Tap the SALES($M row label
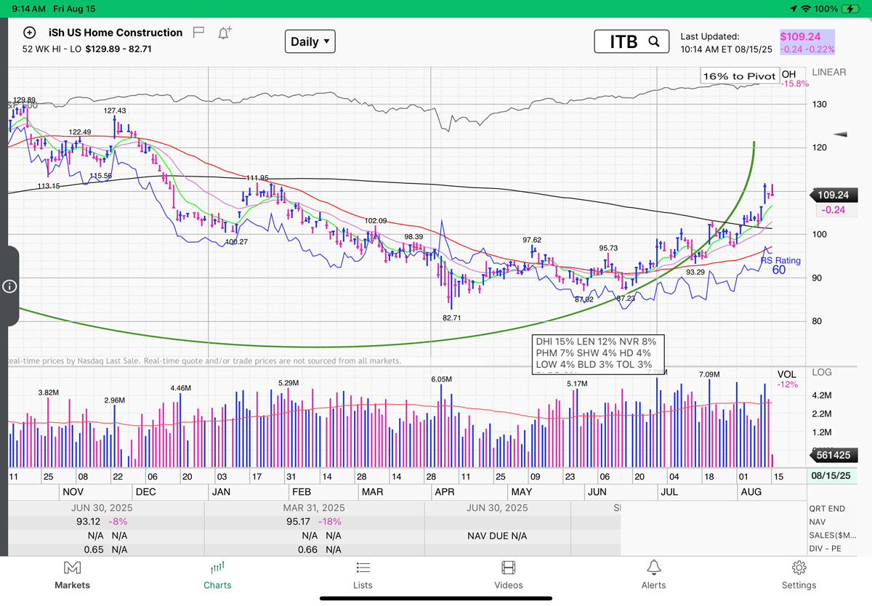Viewport: 872px width, 606px height. coord(831,536)
